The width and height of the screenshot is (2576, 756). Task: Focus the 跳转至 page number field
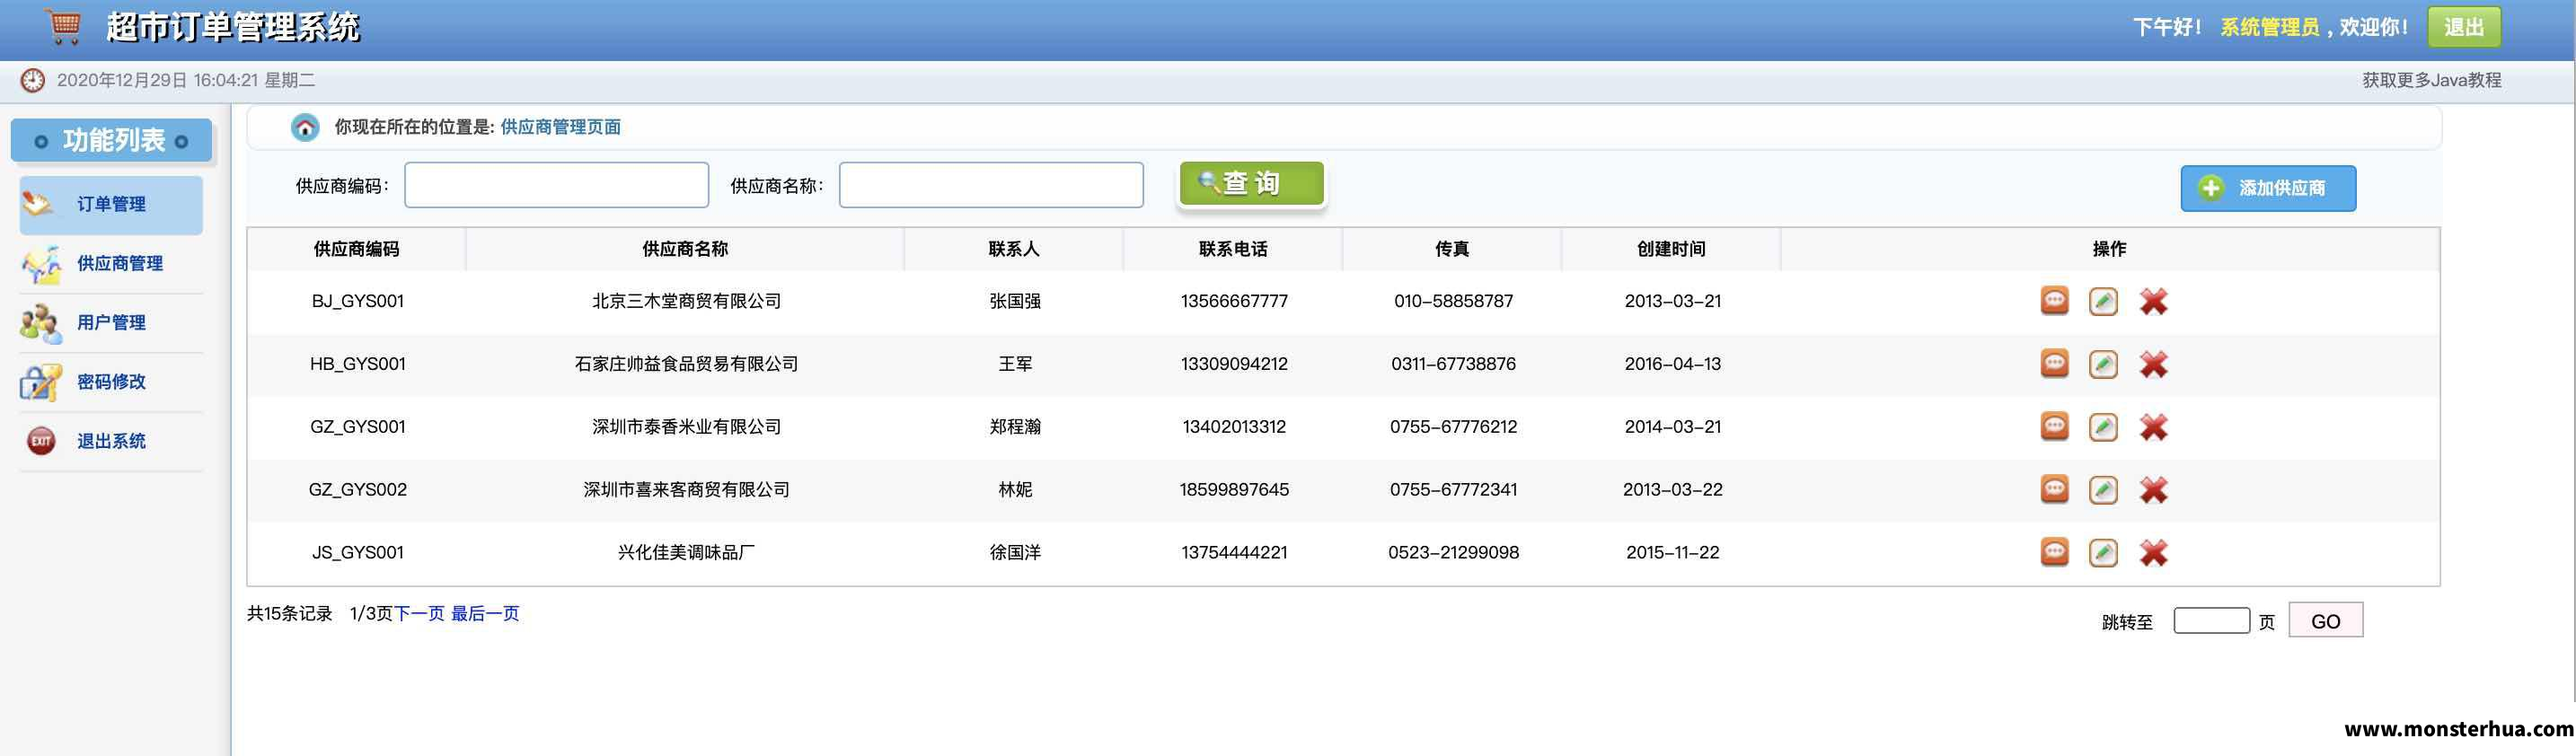[2211, 620]
